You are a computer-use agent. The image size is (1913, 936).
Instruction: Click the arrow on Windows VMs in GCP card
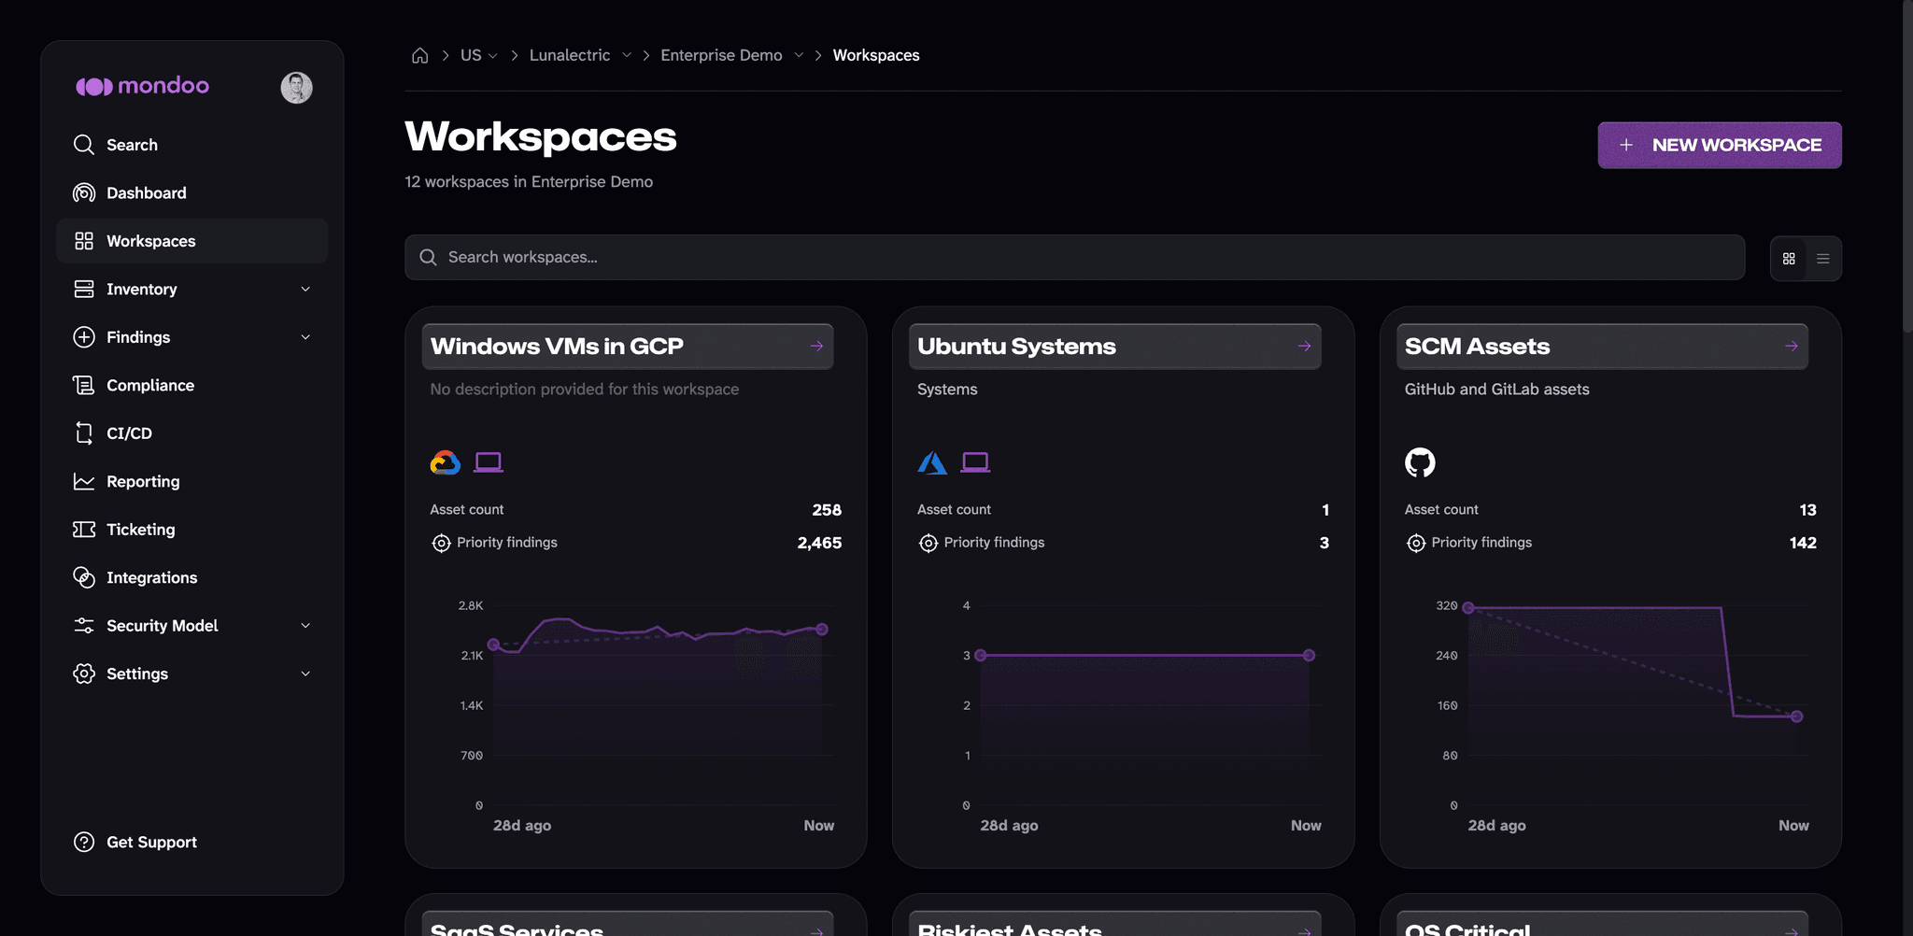816,347
